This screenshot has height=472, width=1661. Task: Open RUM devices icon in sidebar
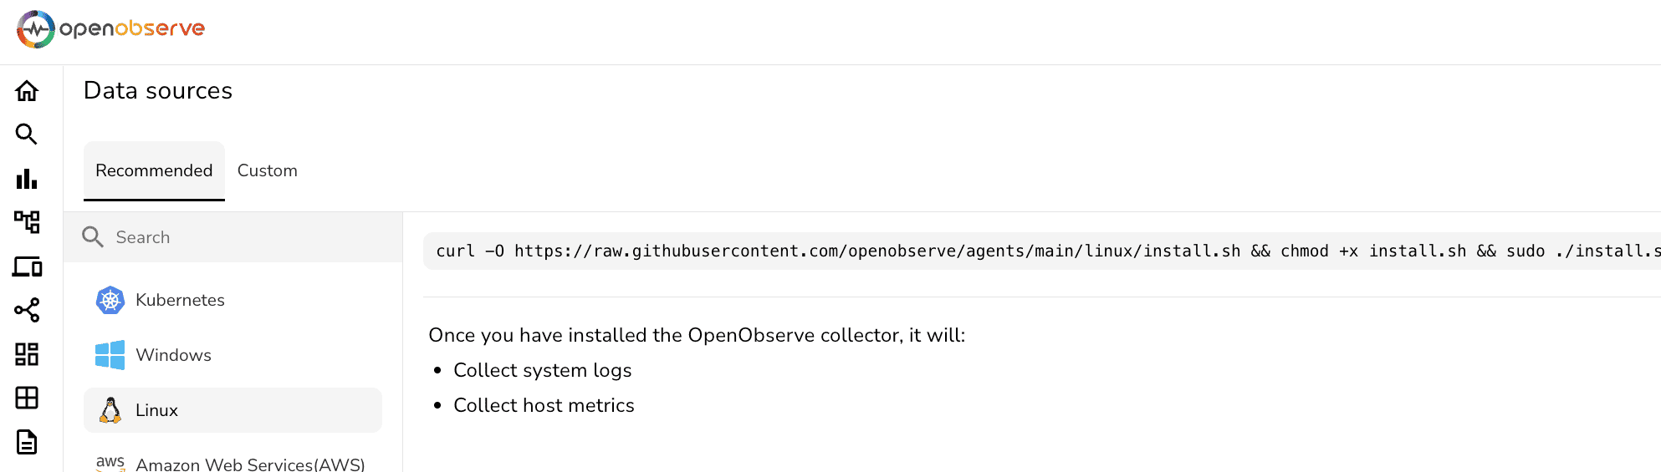coord(27,266)
